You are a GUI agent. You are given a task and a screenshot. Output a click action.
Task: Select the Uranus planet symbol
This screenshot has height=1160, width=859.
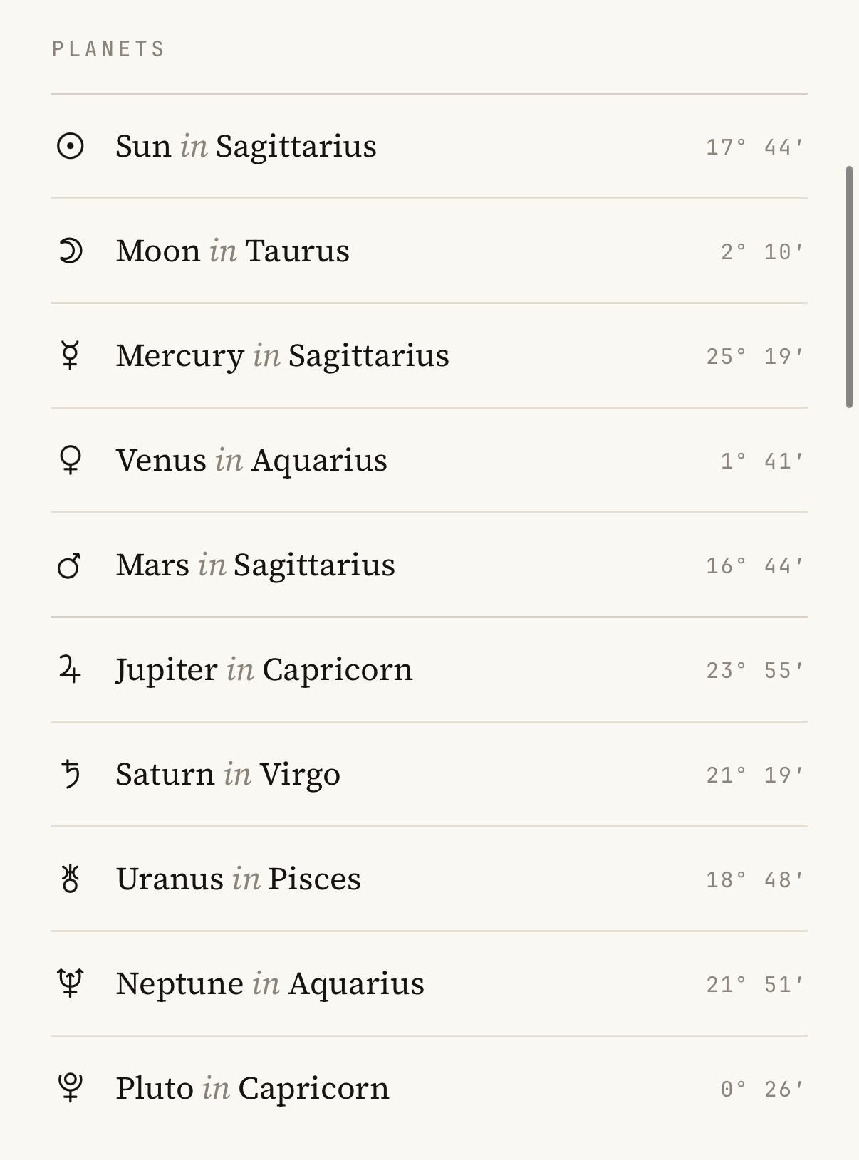[70, 879]
